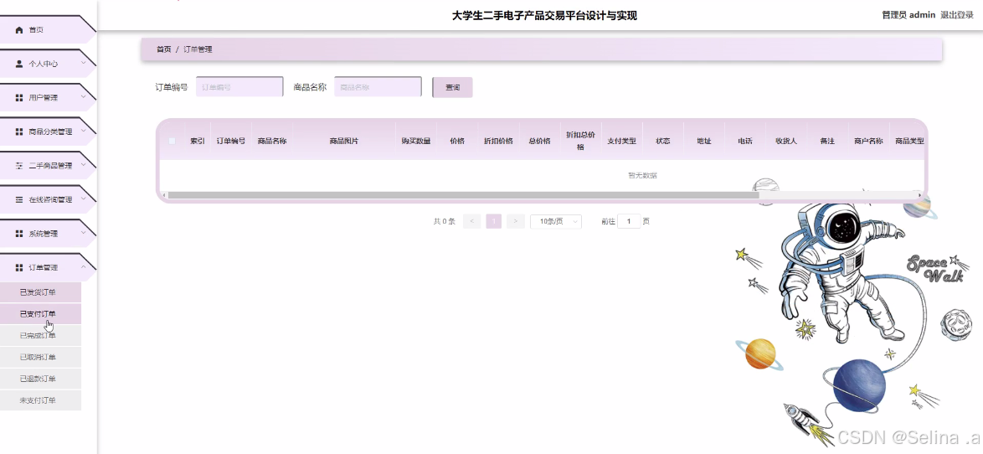The height and width of the screenshot is (454, 983).
Task: Focus the 商品名称 search input
Action: coord(378,87)
